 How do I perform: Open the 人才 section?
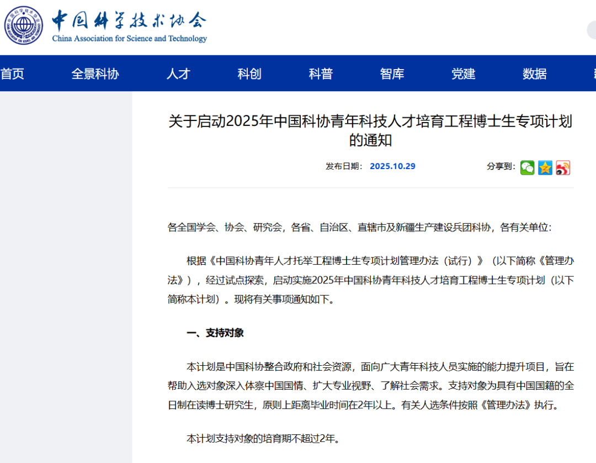coord(178,73)
